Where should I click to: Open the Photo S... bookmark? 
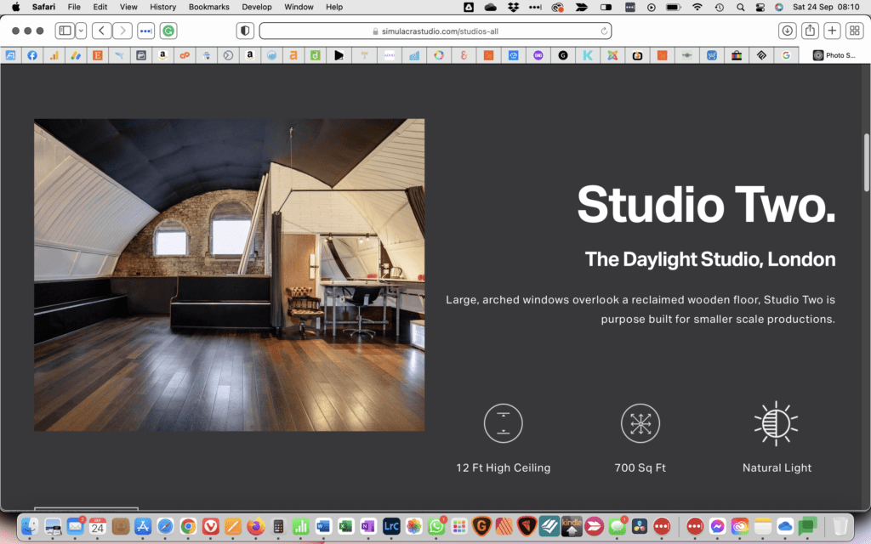pyautogui.click(x=834, y=55)
